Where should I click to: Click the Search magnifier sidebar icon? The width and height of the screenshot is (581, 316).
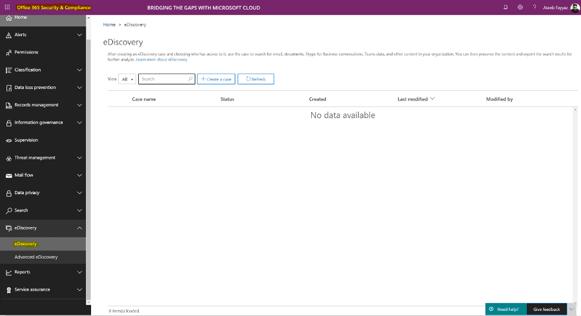pos(9,210)
